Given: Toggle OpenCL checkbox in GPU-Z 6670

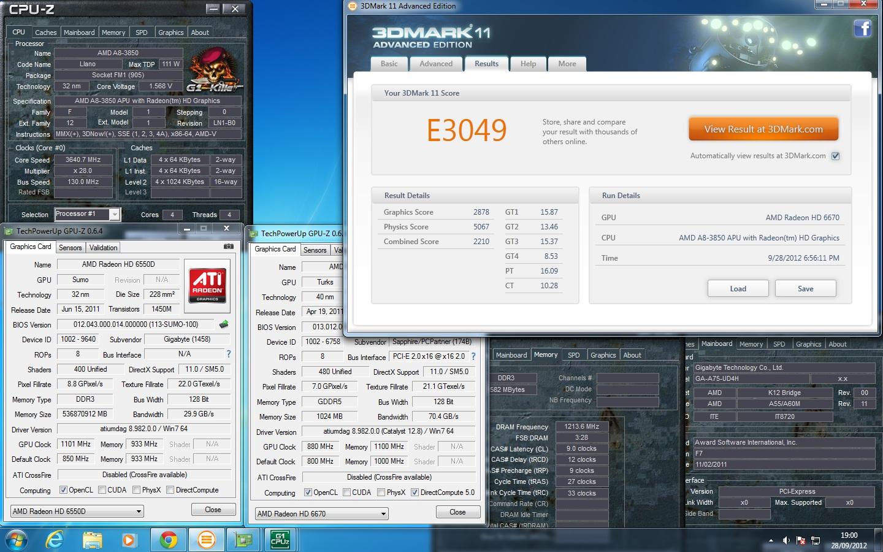Looking at the screenshot, I should (x=308, y=493).
